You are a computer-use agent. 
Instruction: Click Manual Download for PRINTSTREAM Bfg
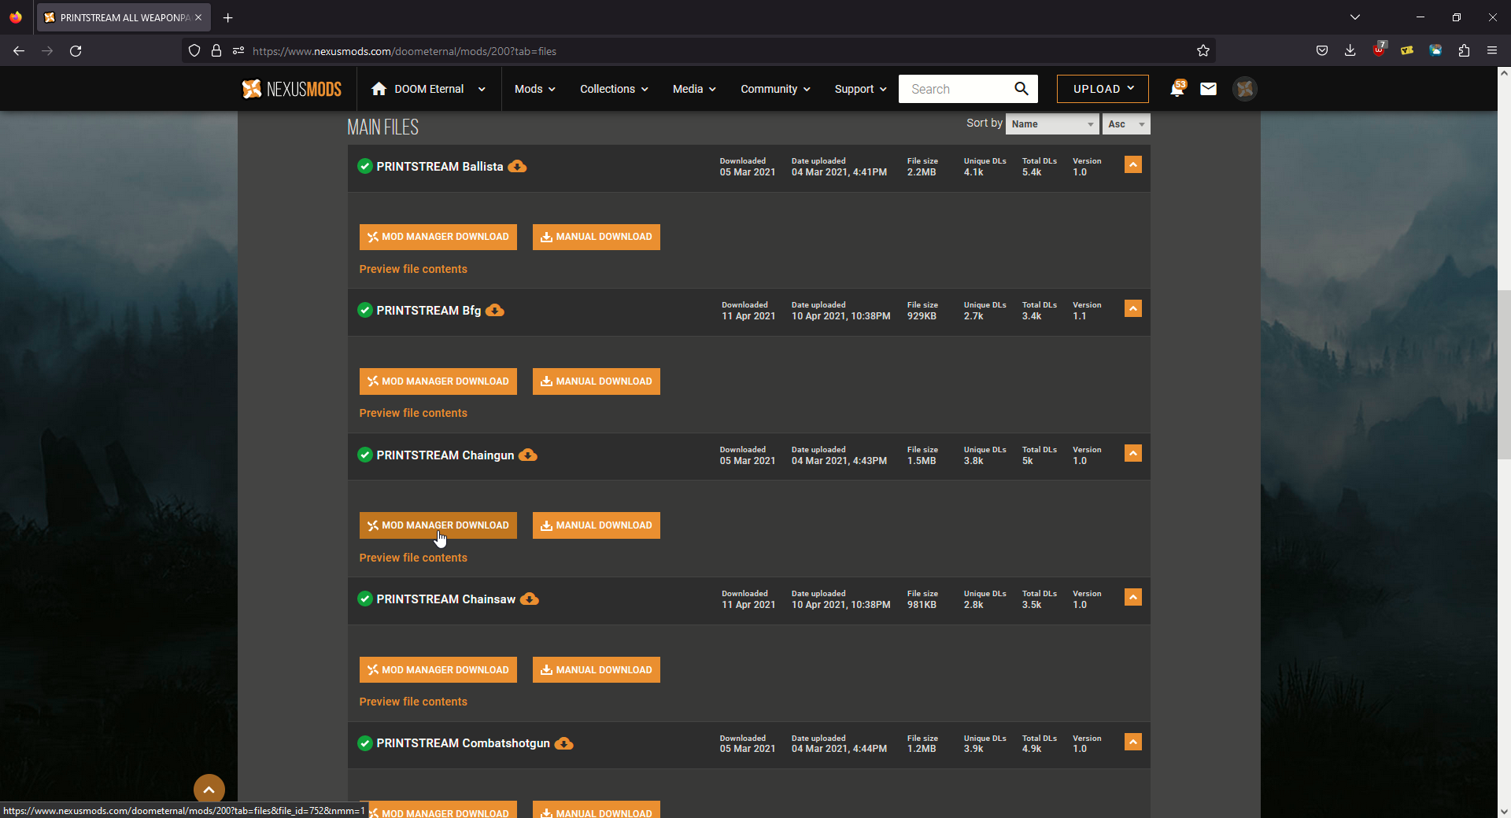[x=597, y=381]
